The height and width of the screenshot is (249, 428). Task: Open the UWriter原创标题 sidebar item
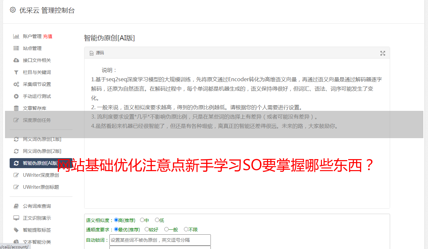[x=41, y=187]
